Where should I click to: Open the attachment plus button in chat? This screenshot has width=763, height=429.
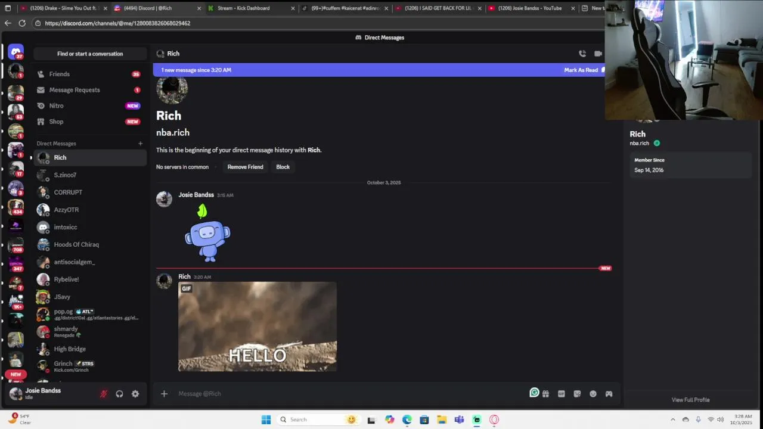coord(164,394)
